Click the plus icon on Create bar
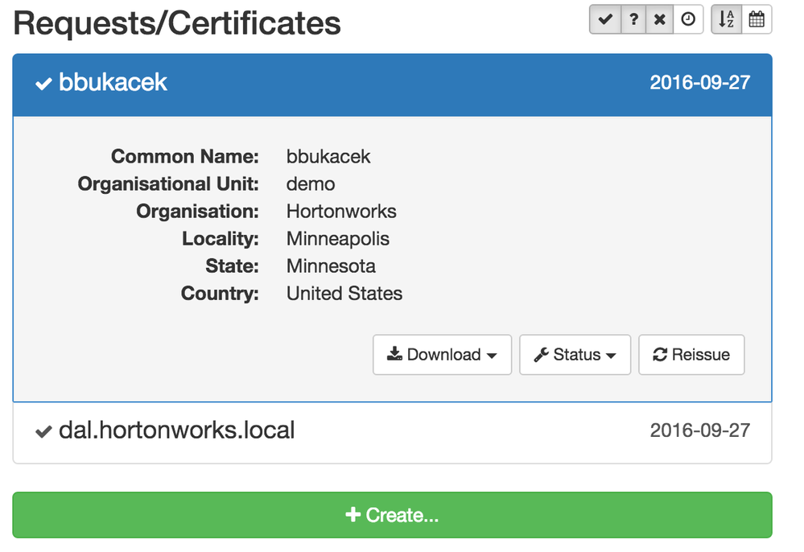This screenshot has height=552, width=804. [353, 515]
